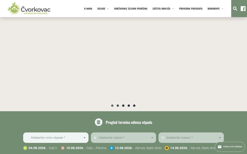Open the Dokumenti menu
Viewport: 247px width, 154px height.
(213, 9)
